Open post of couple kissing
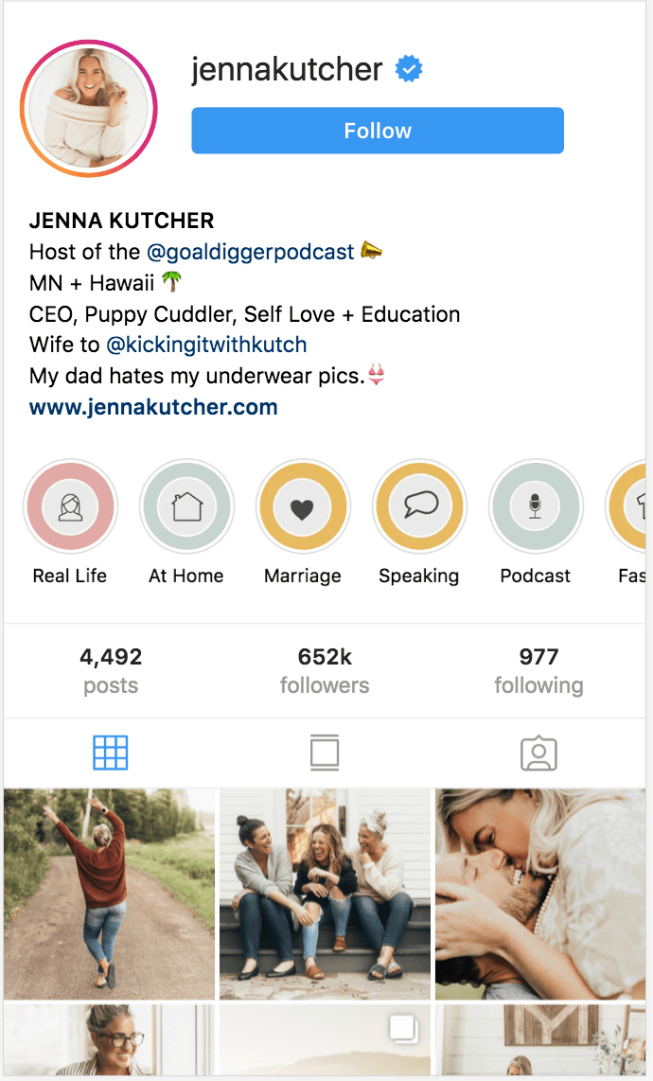 pyautogui.click(x=540, y=895)
